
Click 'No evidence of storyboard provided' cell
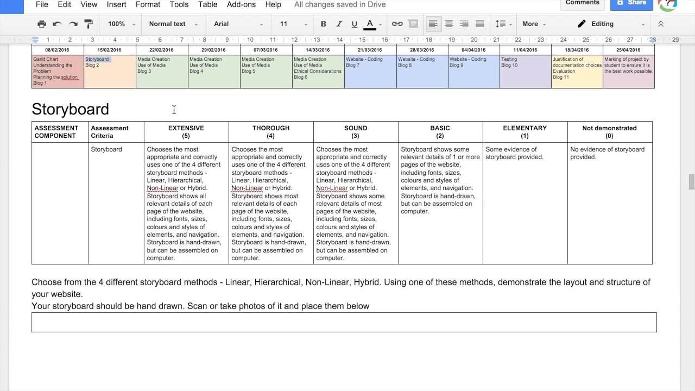[610, 203]
